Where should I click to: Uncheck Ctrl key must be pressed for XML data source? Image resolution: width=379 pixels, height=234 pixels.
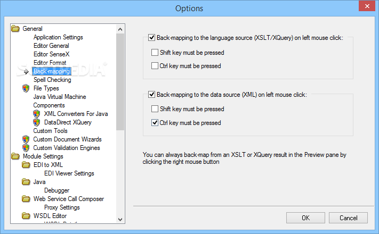click(x=155, y=122)
